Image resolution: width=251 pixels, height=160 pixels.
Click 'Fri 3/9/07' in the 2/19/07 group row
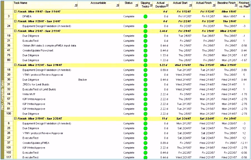click(x=230, y=119)
